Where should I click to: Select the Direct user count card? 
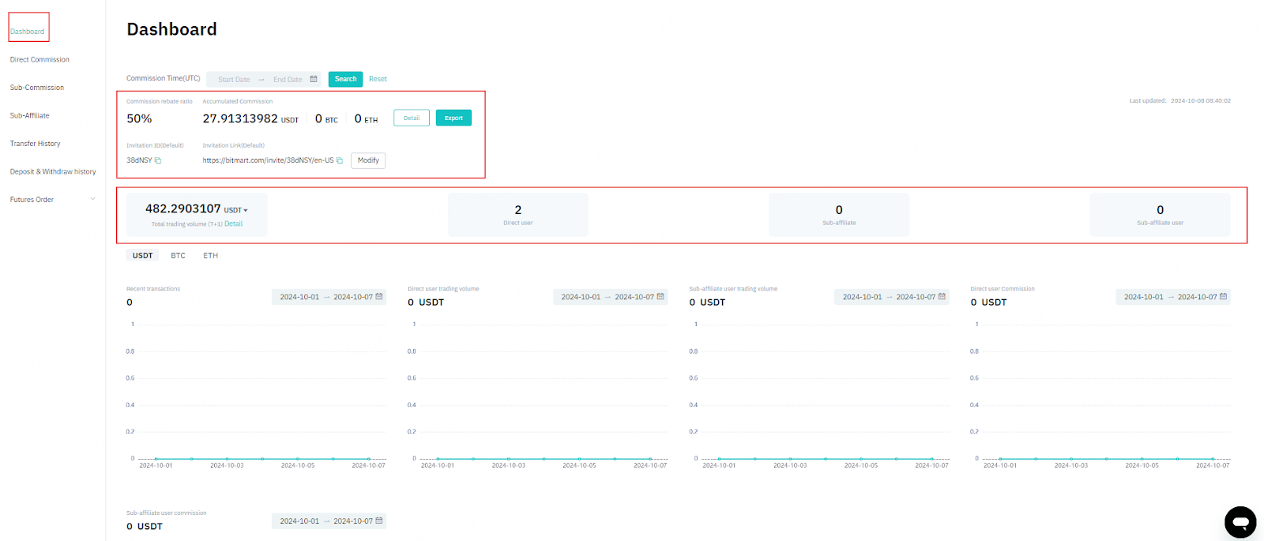point(518,215)
